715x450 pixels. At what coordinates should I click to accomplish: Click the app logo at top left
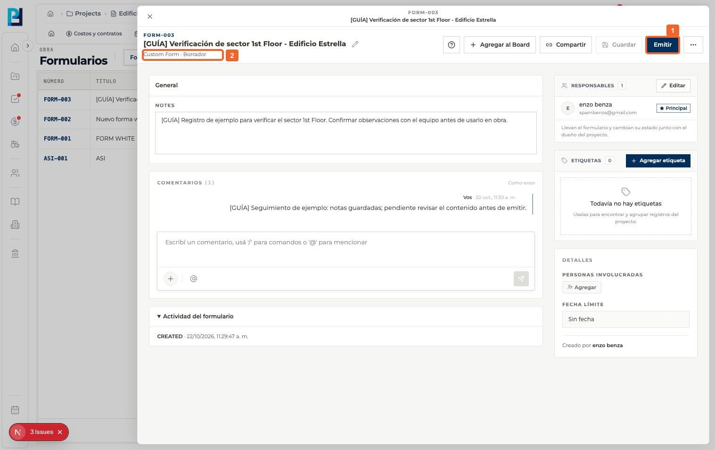click(15, 17)
